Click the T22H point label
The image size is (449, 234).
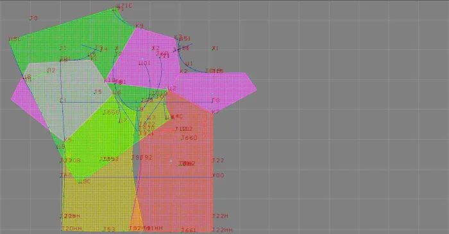[x=220, y=216]
